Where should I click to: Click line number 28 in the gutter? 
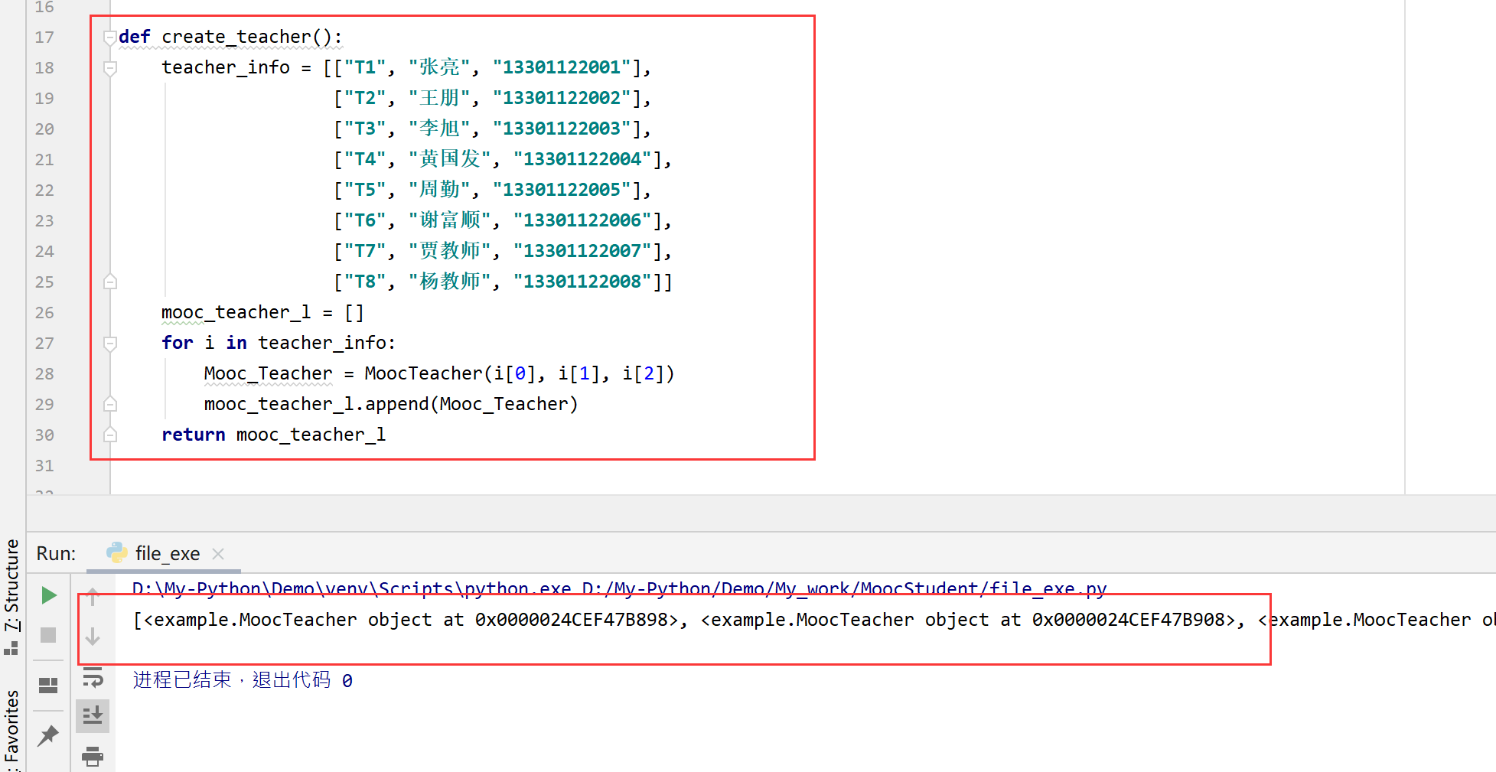tap(44, 373)
